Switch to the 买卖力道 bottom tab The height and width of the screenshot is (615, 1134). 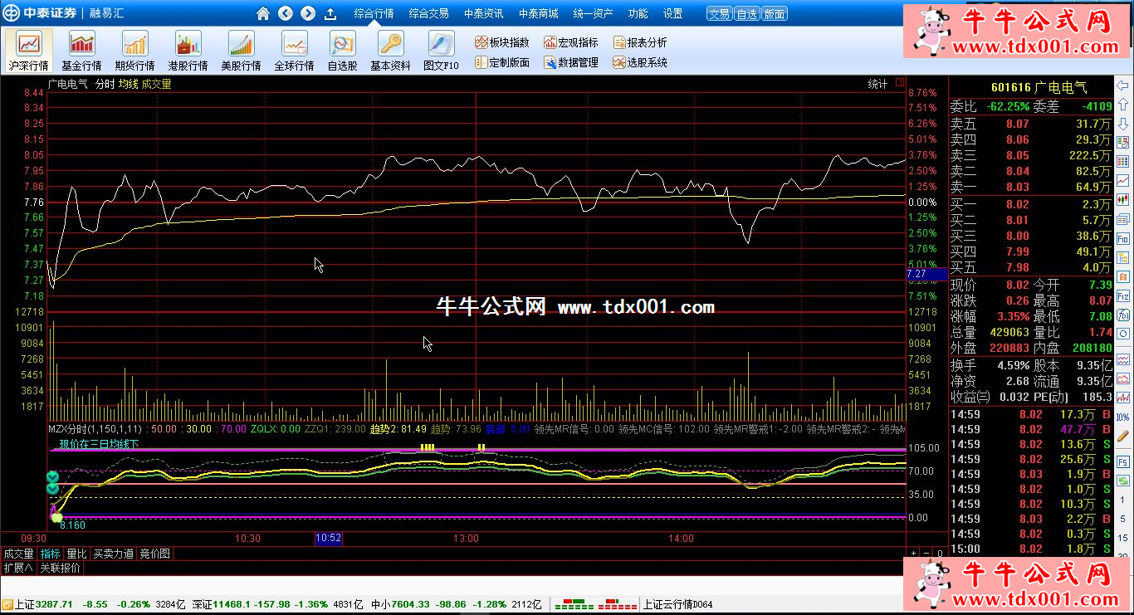113,554
